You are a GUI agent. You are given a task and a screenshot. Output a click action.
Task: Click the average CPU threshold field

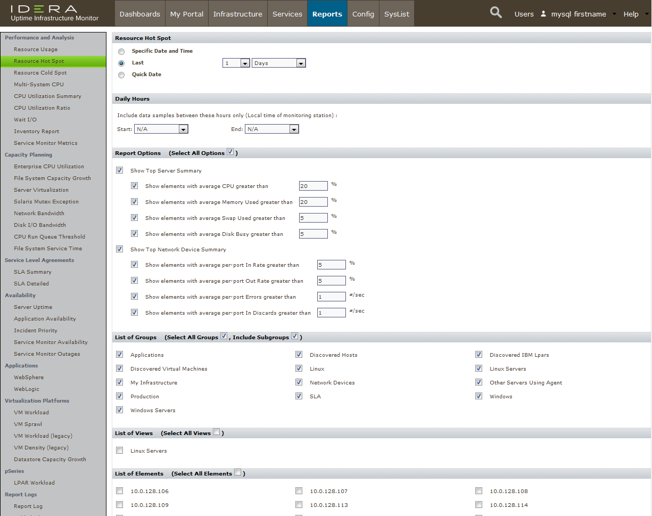point(313,186)
